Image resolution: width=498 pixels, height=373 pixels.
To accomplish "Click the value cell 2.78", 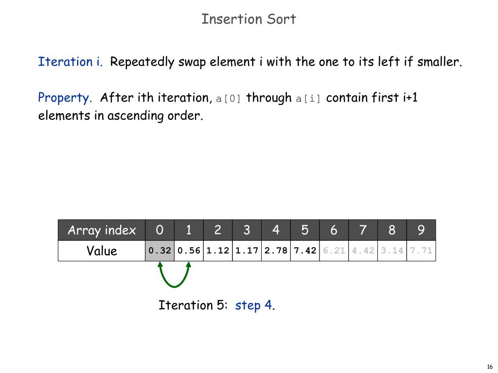I will [276, 251].
